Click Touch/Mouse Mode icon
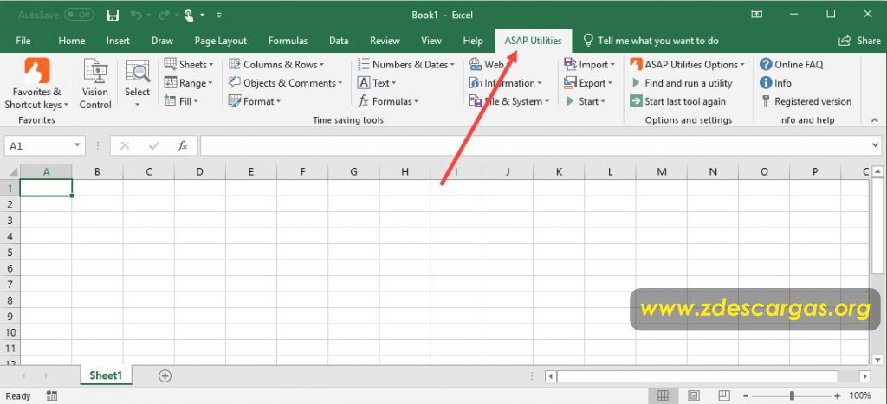 [x=189, y=16]
